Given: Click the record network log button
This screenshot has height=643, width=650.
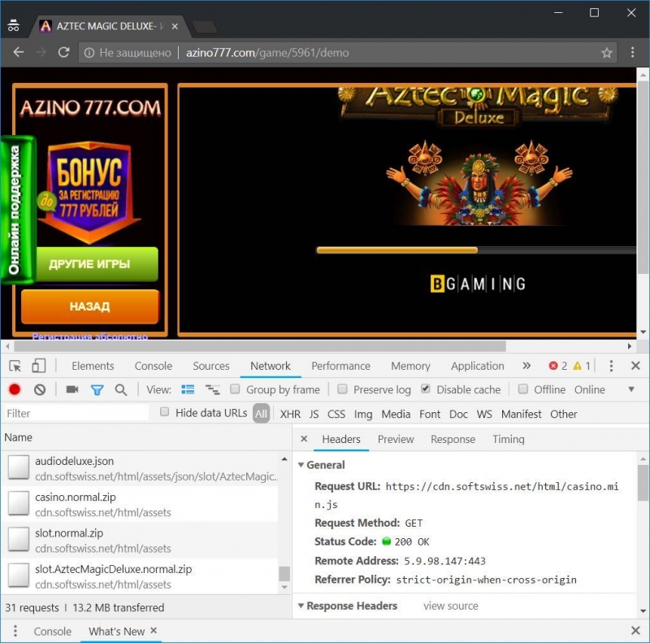Looking at the screenshot, I should pos(15,389).
